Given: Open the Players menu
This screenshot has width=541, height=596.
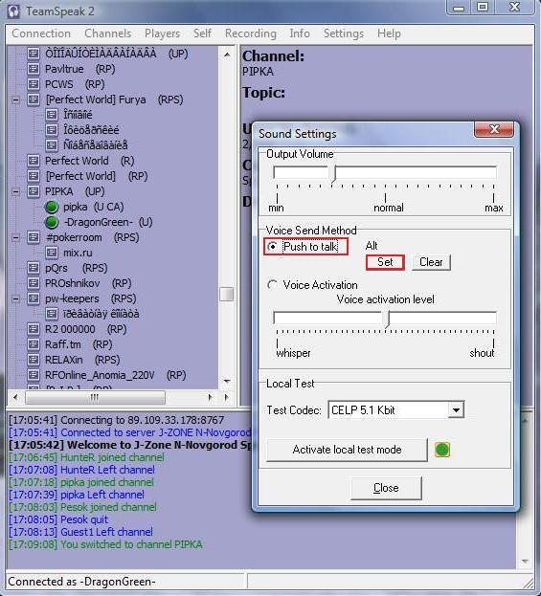Looking at the screenshot, I should [x=163, y=33].
